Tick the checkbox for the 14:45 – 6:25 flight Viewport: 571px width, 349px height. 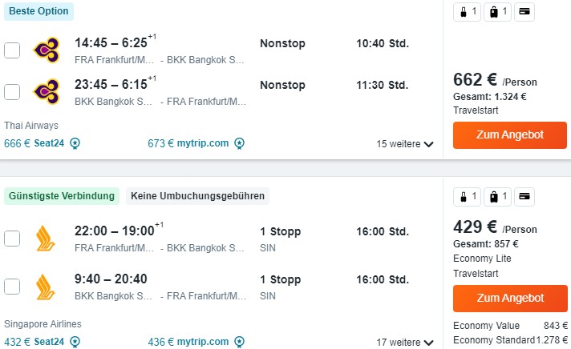tap(12, 50)
